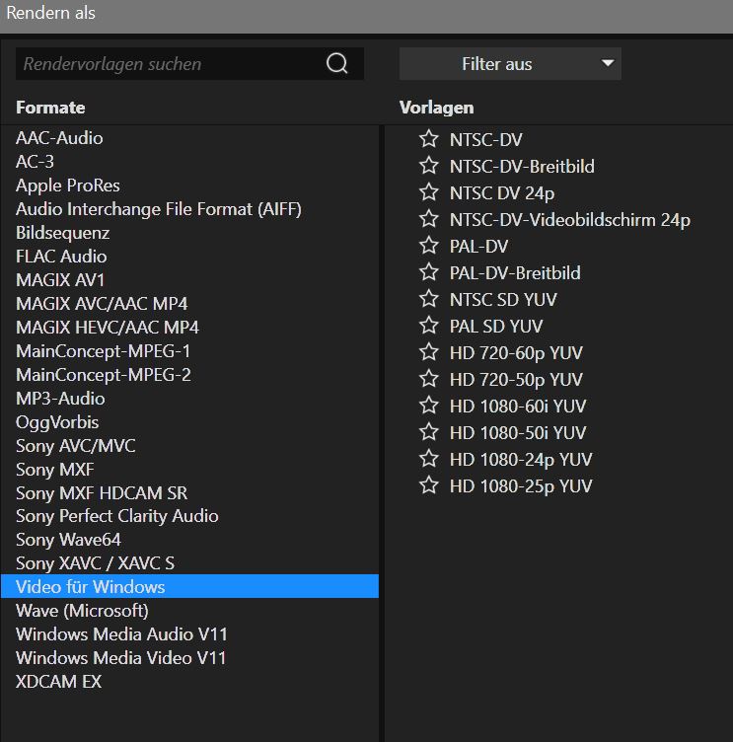Click the search magnifier icon
The width and height of the screenshot is (733, 742).
336,64
